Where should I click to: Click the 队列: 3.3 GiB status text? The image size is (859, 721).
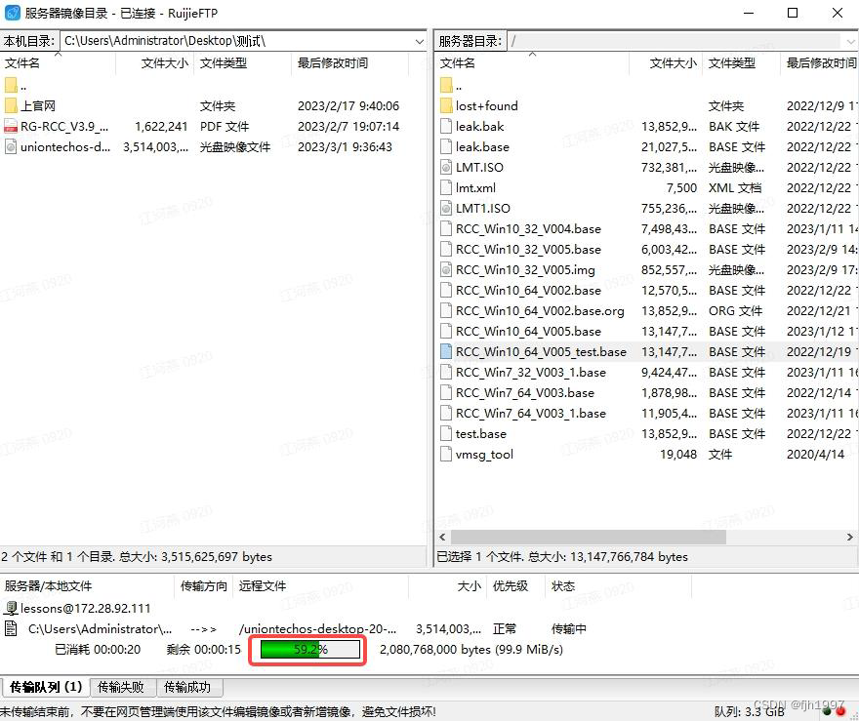(x=749, y=711)
